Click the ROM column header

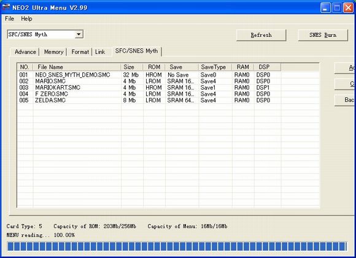154,67
